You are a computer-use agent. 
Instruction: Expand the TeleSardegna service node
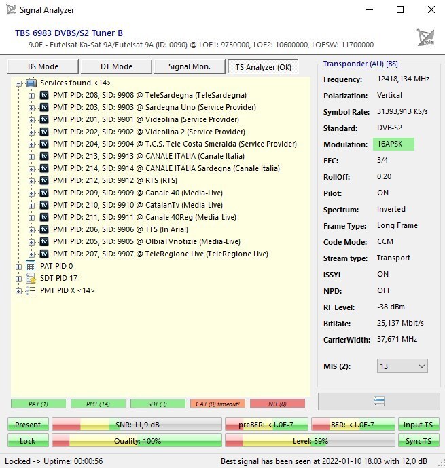31,96
